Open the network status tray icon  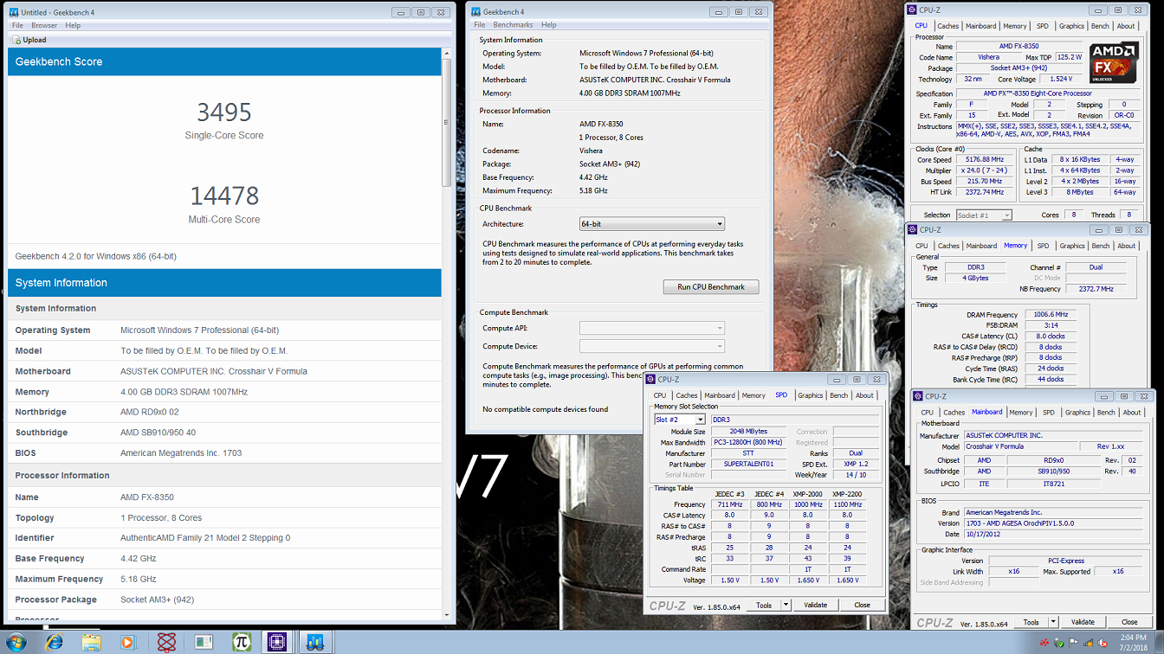coord(1088,643)
